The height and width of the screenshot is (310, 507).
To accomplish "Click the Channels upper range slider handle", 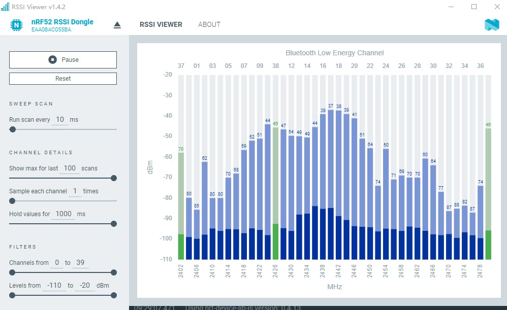I will [x=113, y=272].
